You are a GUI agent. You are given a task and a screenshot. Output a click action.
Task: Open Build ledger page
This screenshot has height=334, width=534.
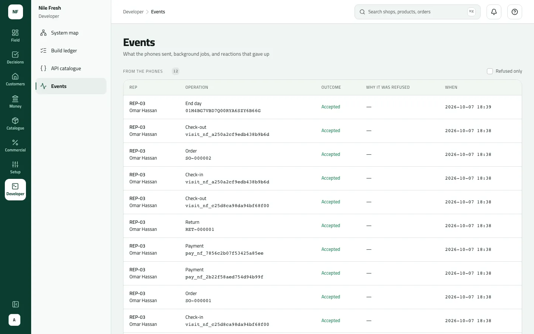71,50
